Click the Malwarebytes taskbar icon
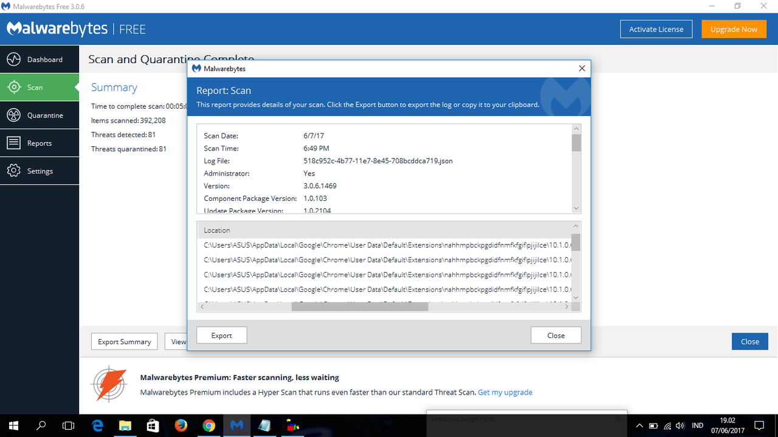The width and height of the screenshot is (778, 437). (236, 425)
